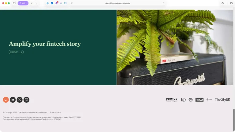The height and width of the screenshot is (132, 235).
Task: Click the blue checkmark extension icon
Action: pos(52,3)
